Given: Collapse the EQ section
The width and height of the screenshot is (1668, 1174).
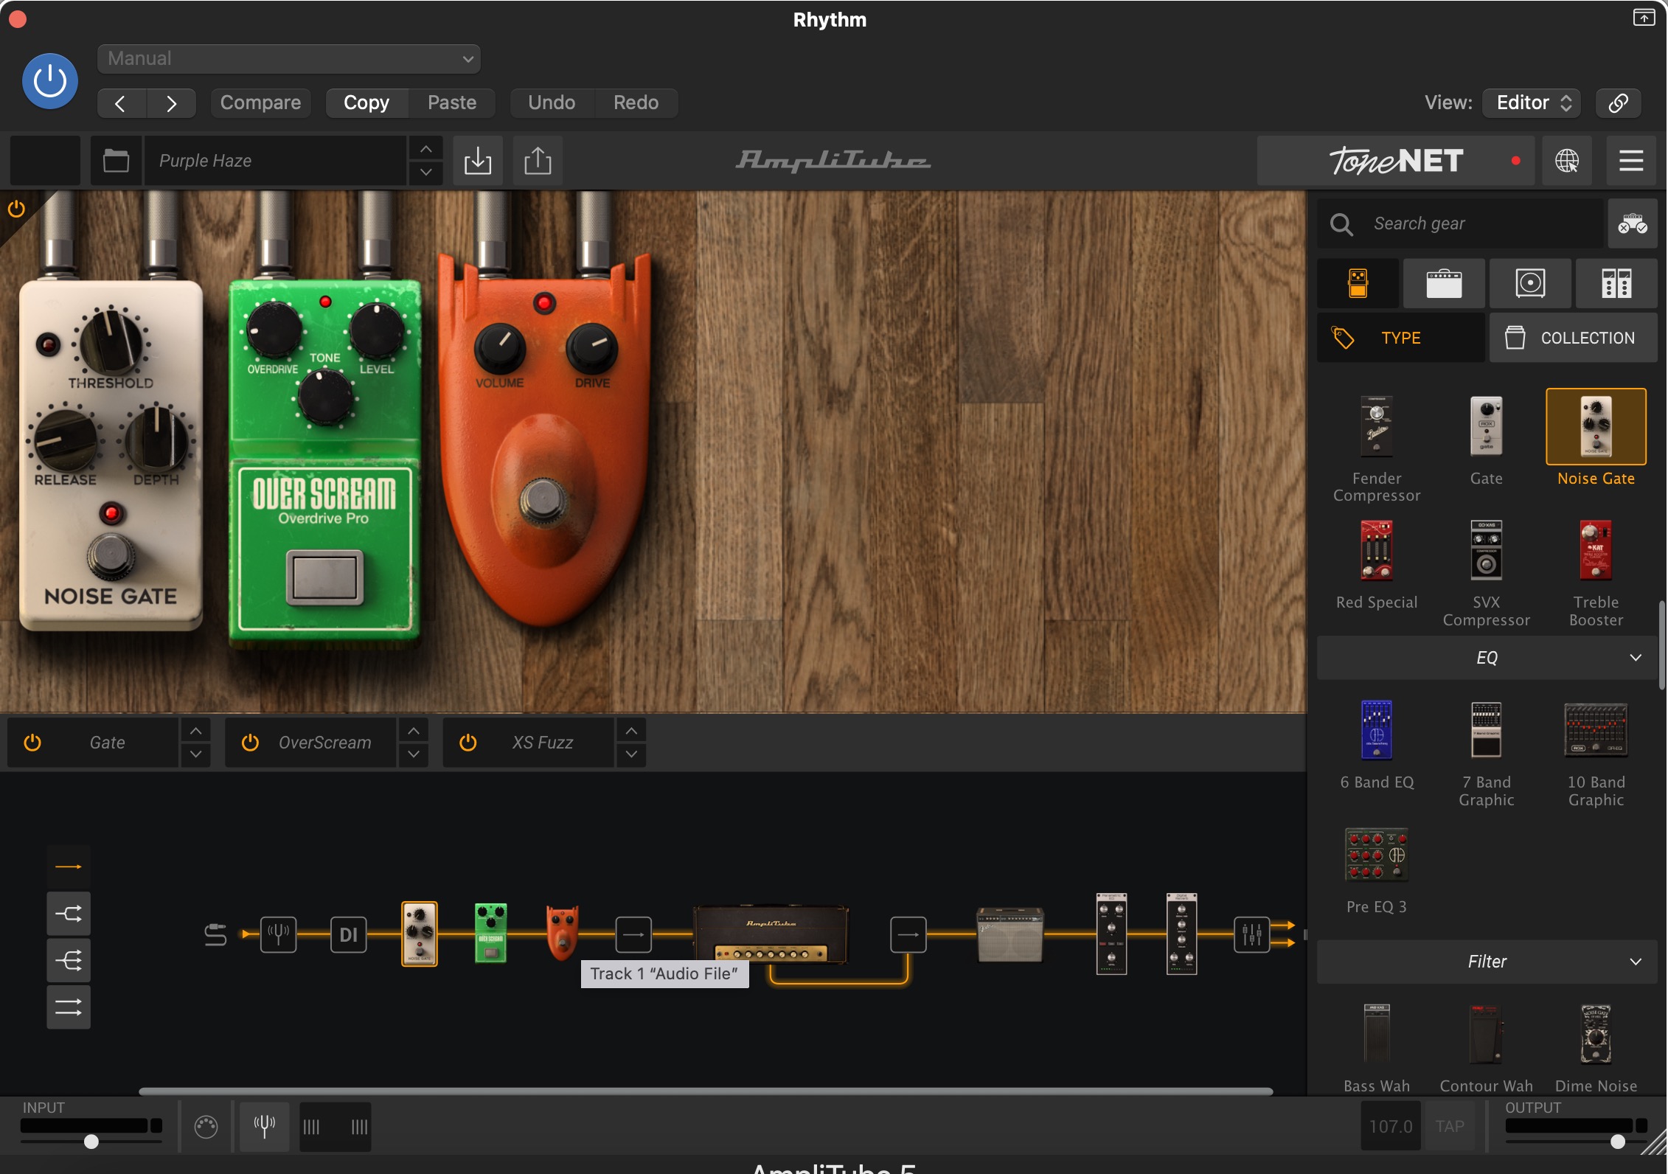Looking at the screenshot, I should (1487, 658).
